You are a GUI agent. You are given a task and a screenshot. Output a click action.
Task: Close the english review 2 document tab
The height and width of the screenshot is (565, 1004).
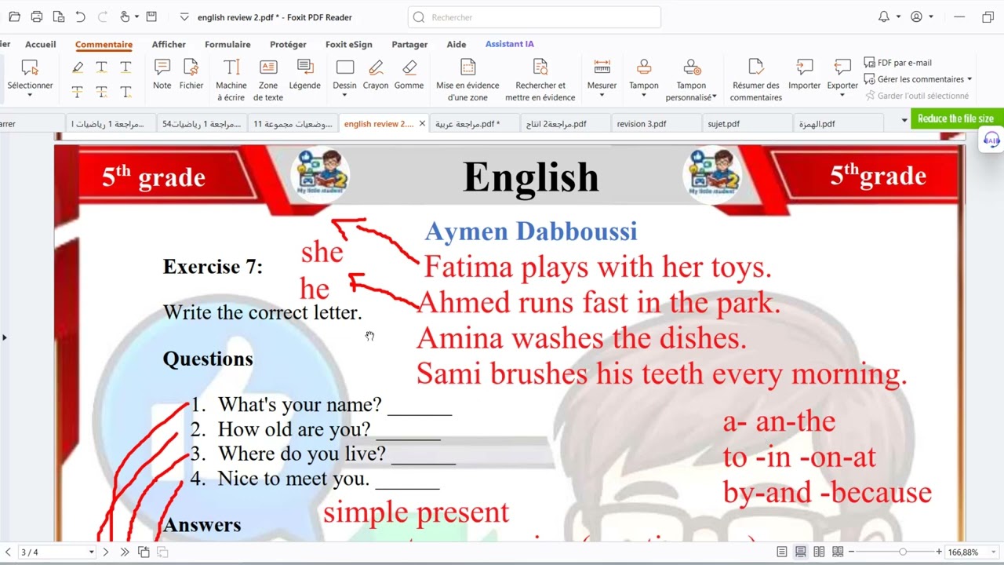point(422,123)
